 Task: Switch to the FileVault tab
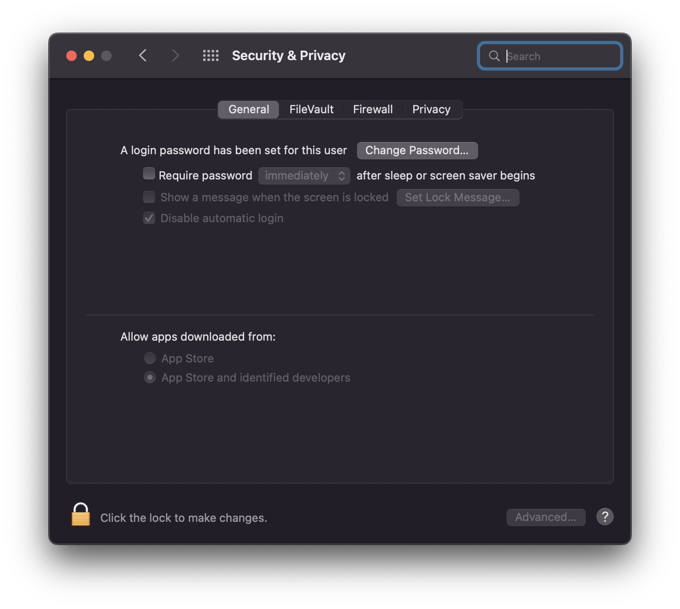(x=311, y=109)
